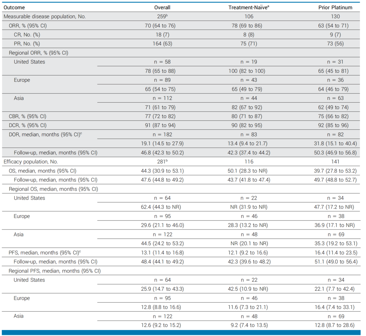Image resolution: width=366 pixels, height=336 pixels.
Task: Select the "Overall" column header
Action: coord(162,7)
